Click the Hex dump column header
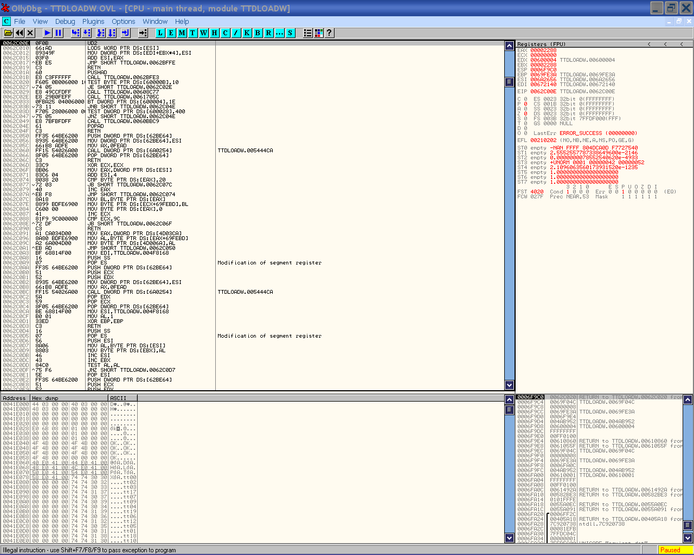This screenshot has width=694, height=555. [69, 398]
